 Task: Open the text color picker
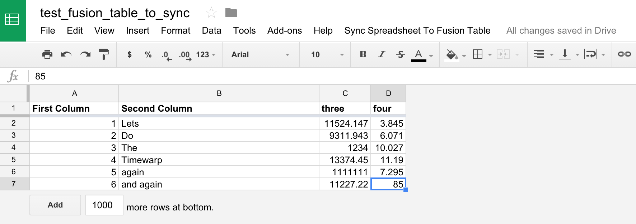pyautogui.click(x=421, y=55)
